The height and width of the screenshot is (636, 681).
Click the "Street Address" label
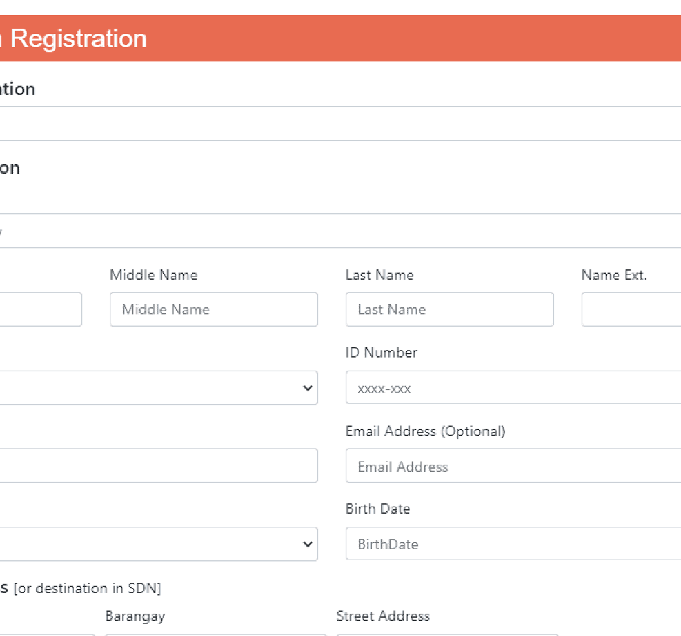coord(383,616)
